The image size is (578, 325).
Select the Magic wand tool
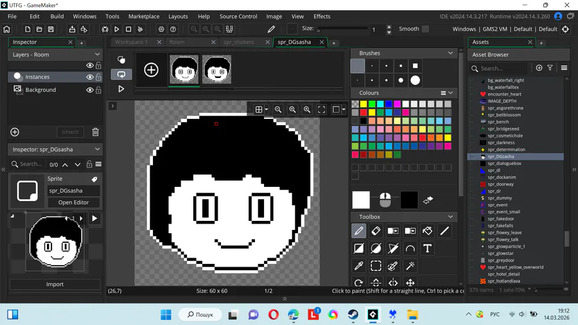pyautogui.click(x=410, y=266)
